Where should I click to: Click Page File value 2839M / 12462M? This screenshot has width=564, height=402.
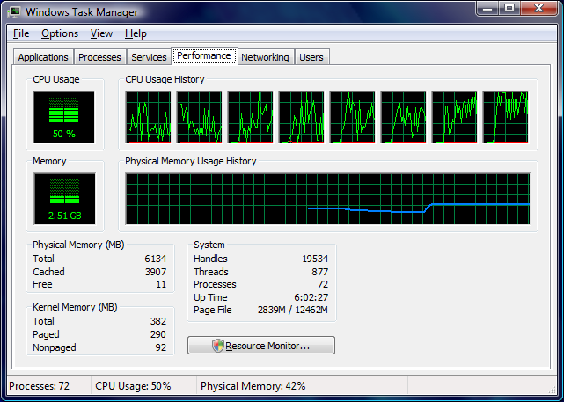click(x=293, y=310)
